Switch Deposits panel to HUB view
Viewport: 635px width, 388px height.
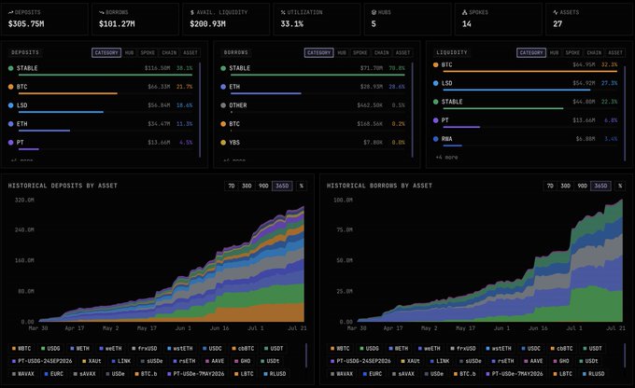(129, 52)
